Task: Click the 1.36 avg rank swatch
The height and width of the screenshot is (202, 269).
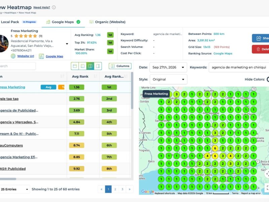Action: coord(77,87)
